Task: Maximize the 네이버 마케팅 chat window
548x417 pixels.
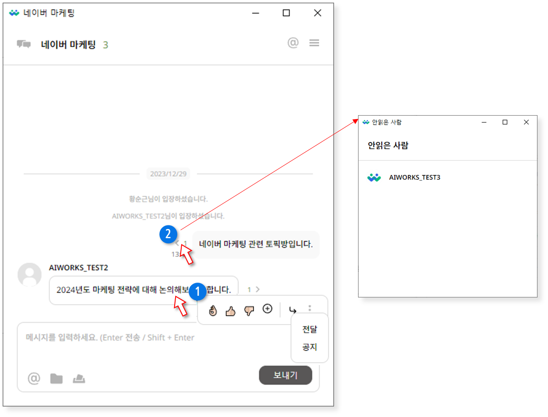Action: pos(286,13)
